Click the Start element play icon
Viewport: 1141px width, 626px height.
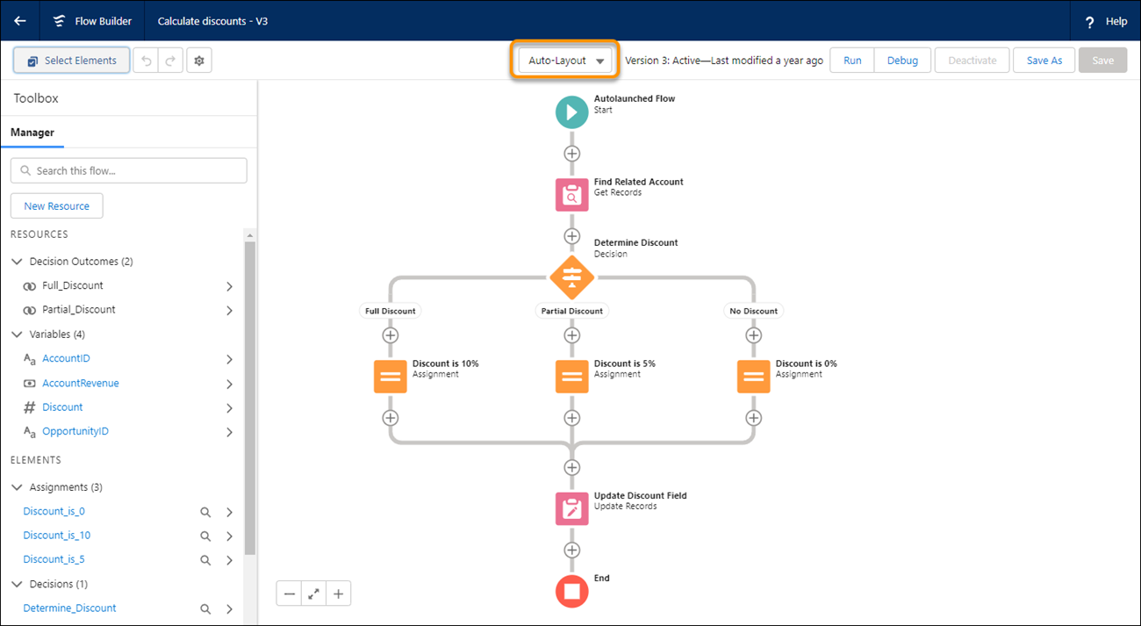pos(571,112)
